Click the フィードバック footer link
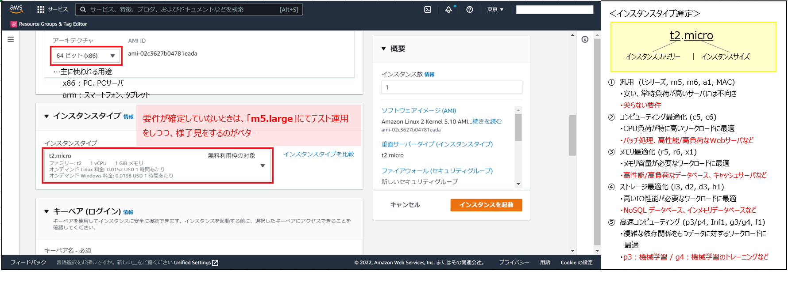788x286 pixels. click(x=28, y=263)
